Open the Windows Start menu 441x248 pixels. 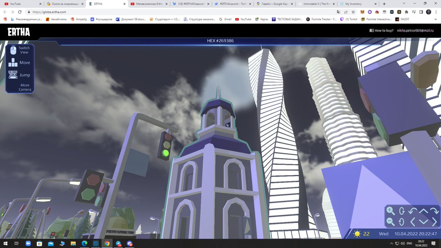click(x=6, y=244)
